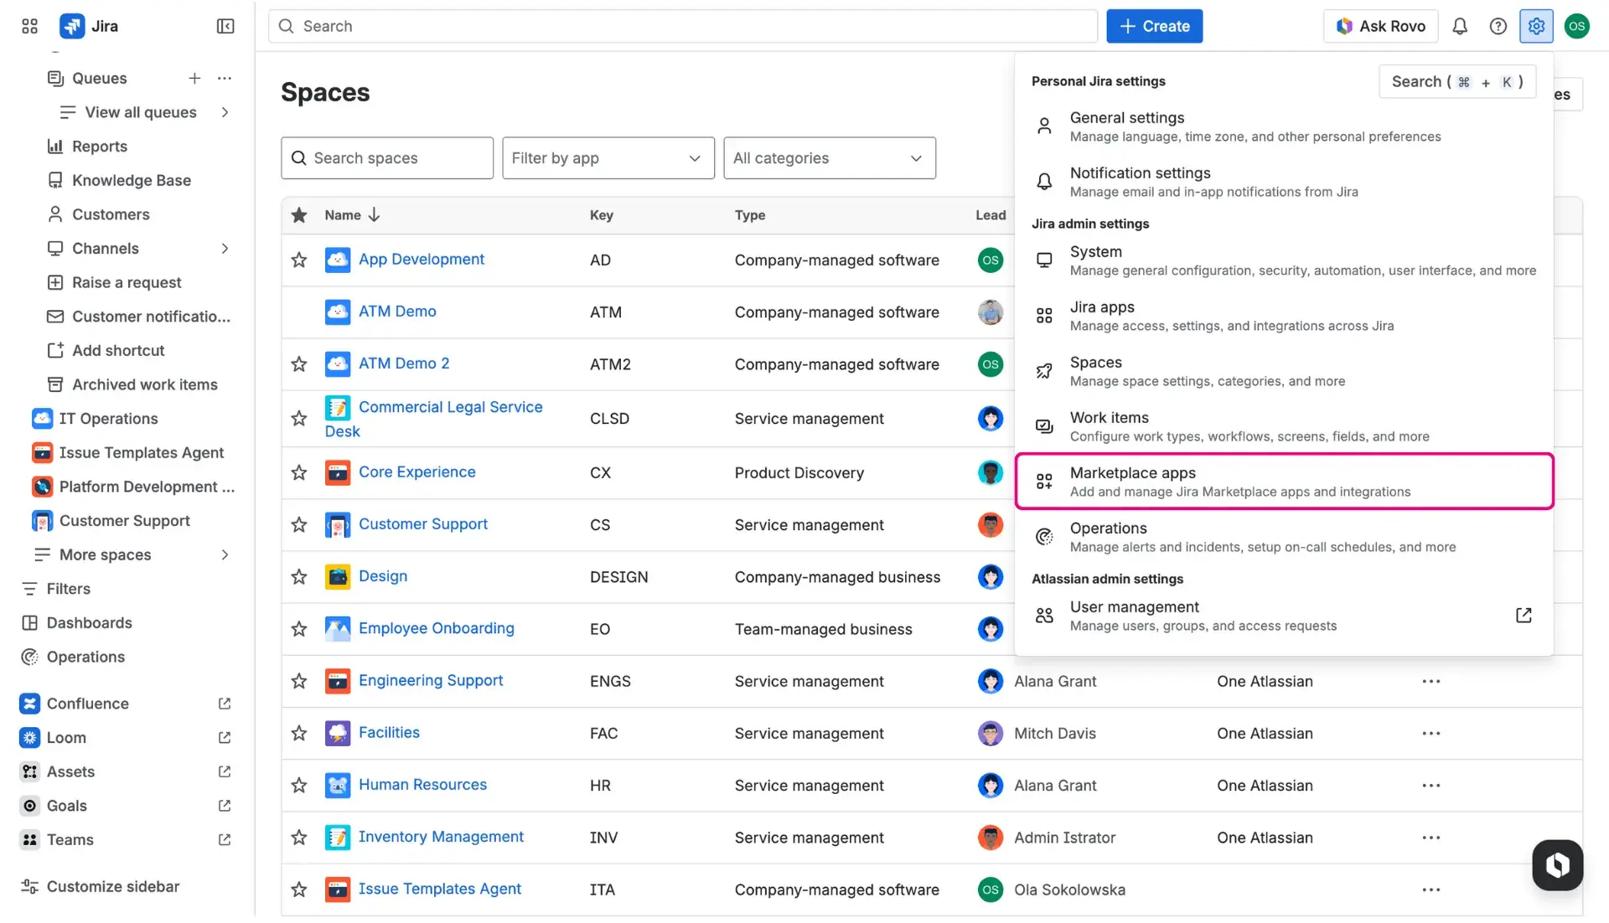
Task: Click the Create button
Action: point(1154,26)
